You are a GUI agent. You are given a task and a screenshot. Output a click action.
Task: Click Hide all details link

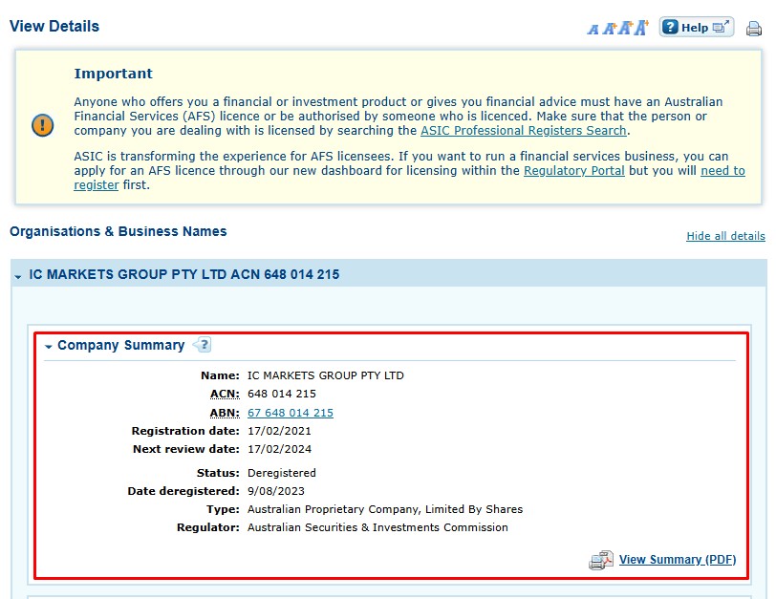coord(725,236)
